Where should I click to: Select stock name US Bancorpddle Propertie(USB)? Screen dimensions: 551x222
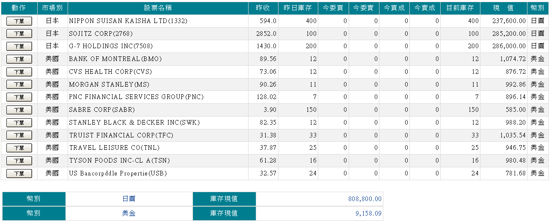pyautogui.click(x=118, y=173)
